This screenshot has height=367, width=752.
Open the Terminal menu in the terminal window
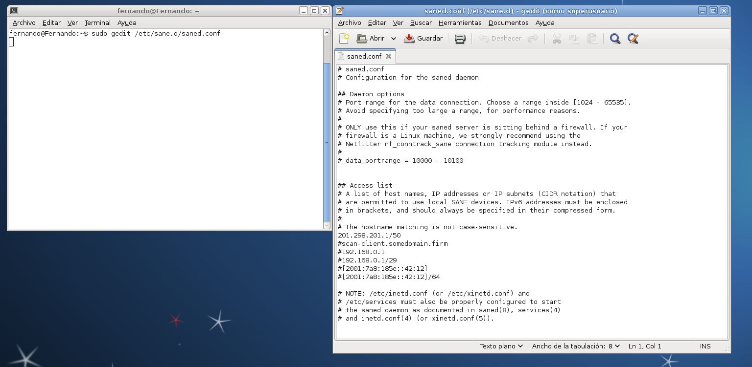(97, 22)
